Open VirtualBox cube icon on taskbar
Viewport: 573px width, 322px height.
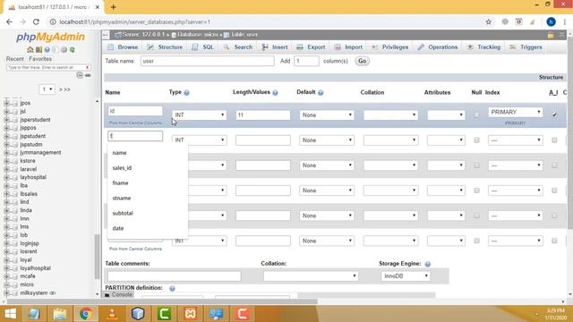click(138, 314)
